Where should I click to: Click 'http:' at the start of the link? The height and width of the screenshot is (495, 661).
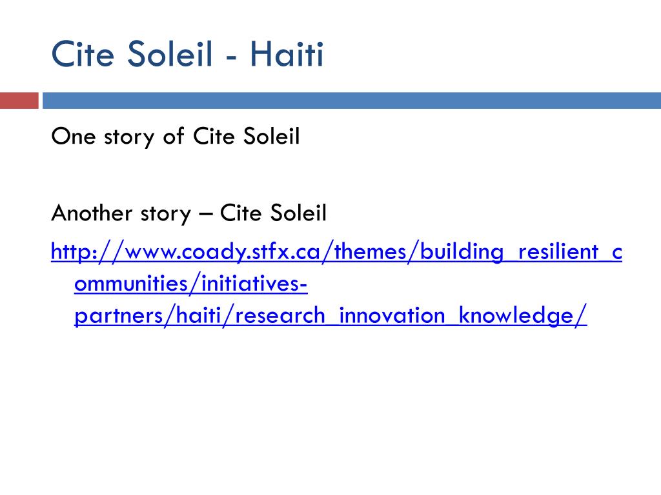pyautogui.click(x=74, y=252)
